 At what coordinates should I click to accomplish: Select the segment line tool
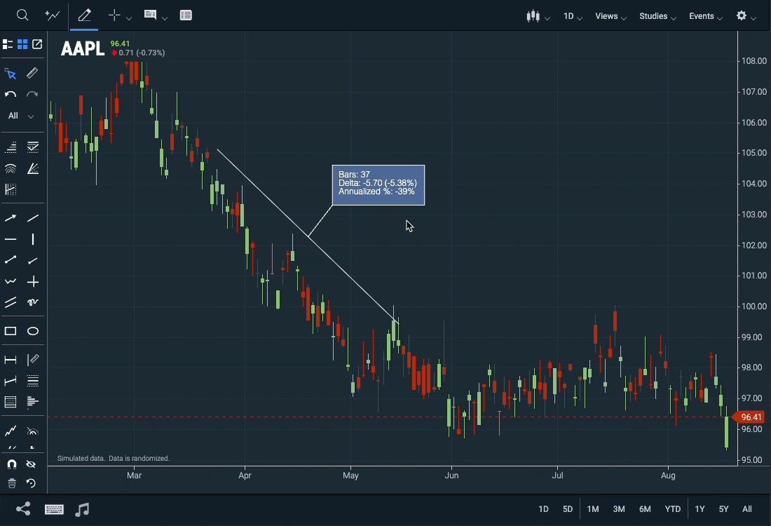coord(11,260)
